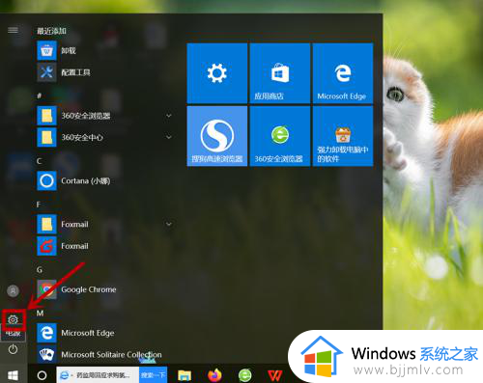
Task: Launch the 360安全浏览器 tile
Action: (280, 136)
